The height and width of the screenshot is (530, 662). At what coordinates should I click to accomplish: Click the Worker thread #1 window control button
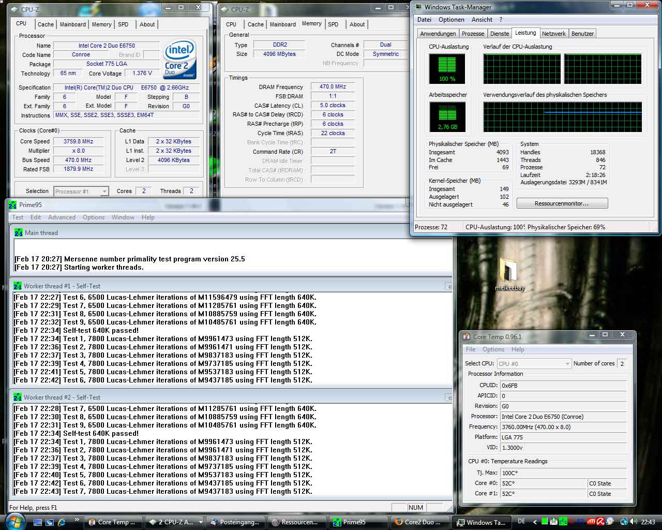448,286
